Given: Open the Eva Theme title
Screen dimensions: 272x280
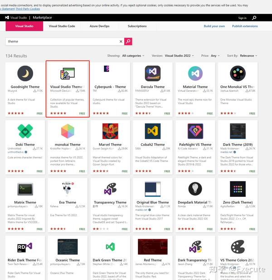Looking at the screenshot, I should (x=68, y=202).
